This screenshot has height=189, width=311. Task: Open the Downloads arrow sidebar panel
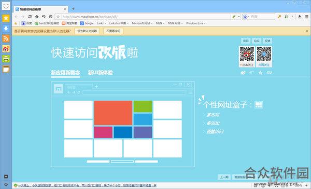[x=6, y=29]
